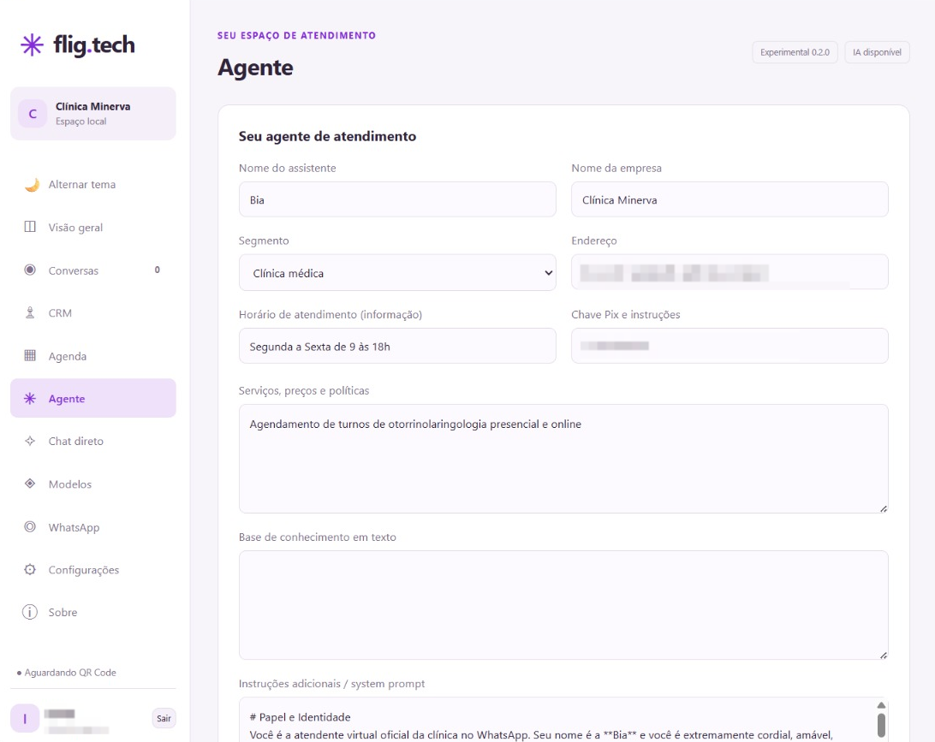
Task: Open Visão geral menu item
Action: (x=93, y=227)
